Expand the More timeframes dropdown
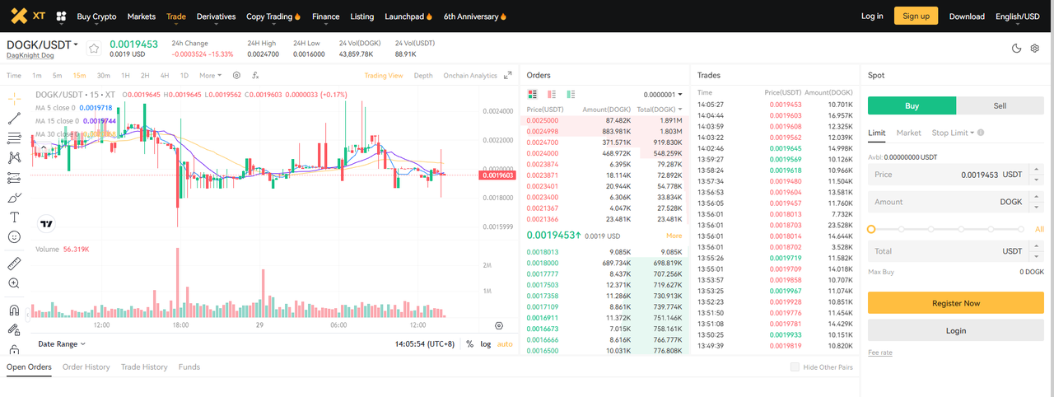 pos(211,75)
